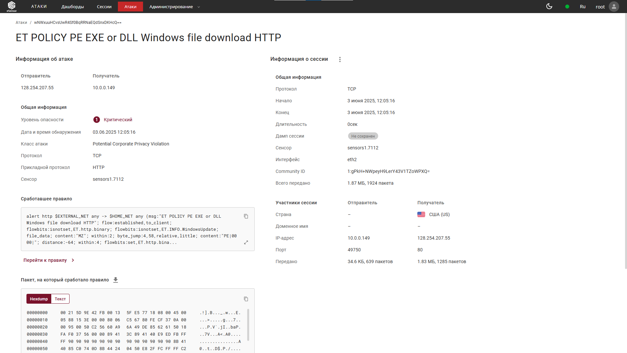627x353 pixels.
Task: Open the root user avatar menu
Action: coord(614,7)
